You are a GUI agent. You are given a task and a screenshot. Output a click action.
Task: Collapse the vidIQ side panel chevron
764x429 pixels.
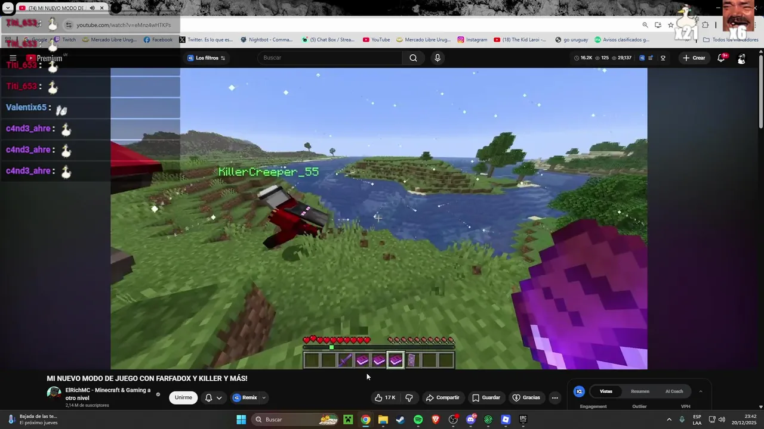tap(700, 391)
